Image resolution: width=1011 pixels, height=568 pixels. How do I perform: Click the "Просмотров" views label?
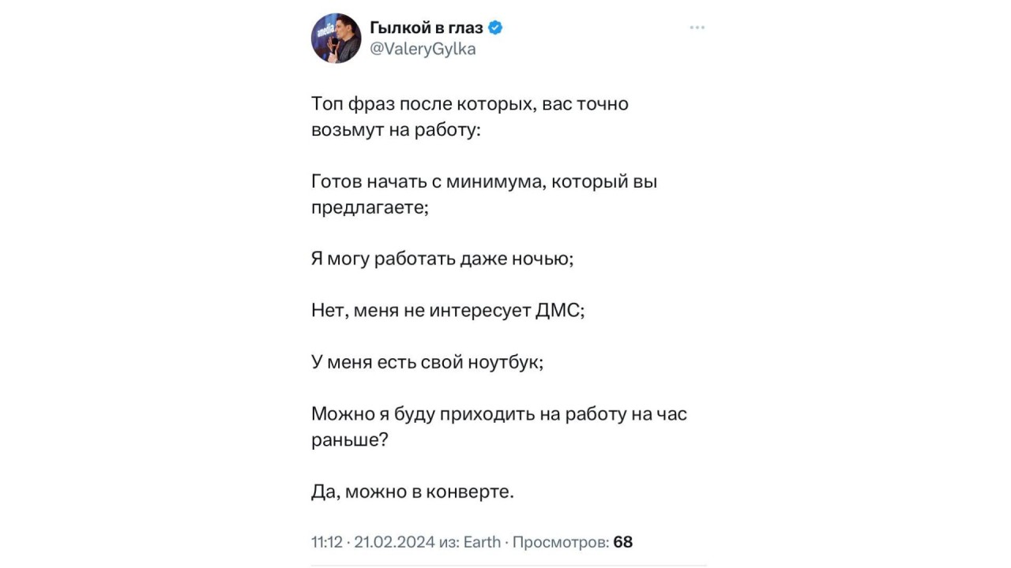coord(561,542)
